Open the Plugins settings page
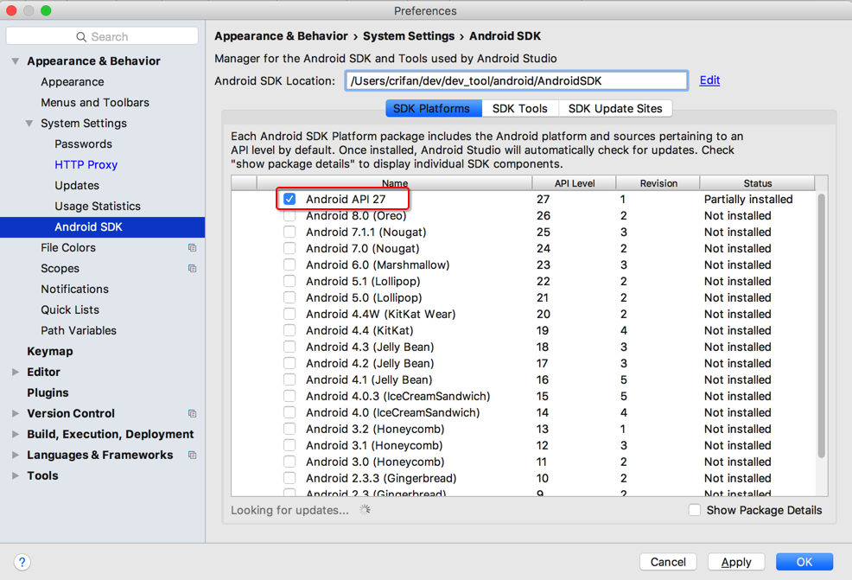Screen dimensions: 852x580 (x=48, y=393)
